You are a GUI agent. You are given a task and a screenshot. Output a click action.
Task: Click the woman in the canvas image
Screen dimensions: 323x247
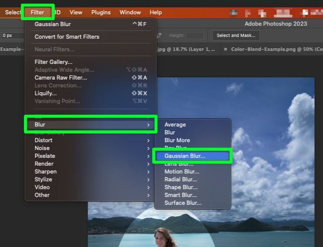coord(163,237)
